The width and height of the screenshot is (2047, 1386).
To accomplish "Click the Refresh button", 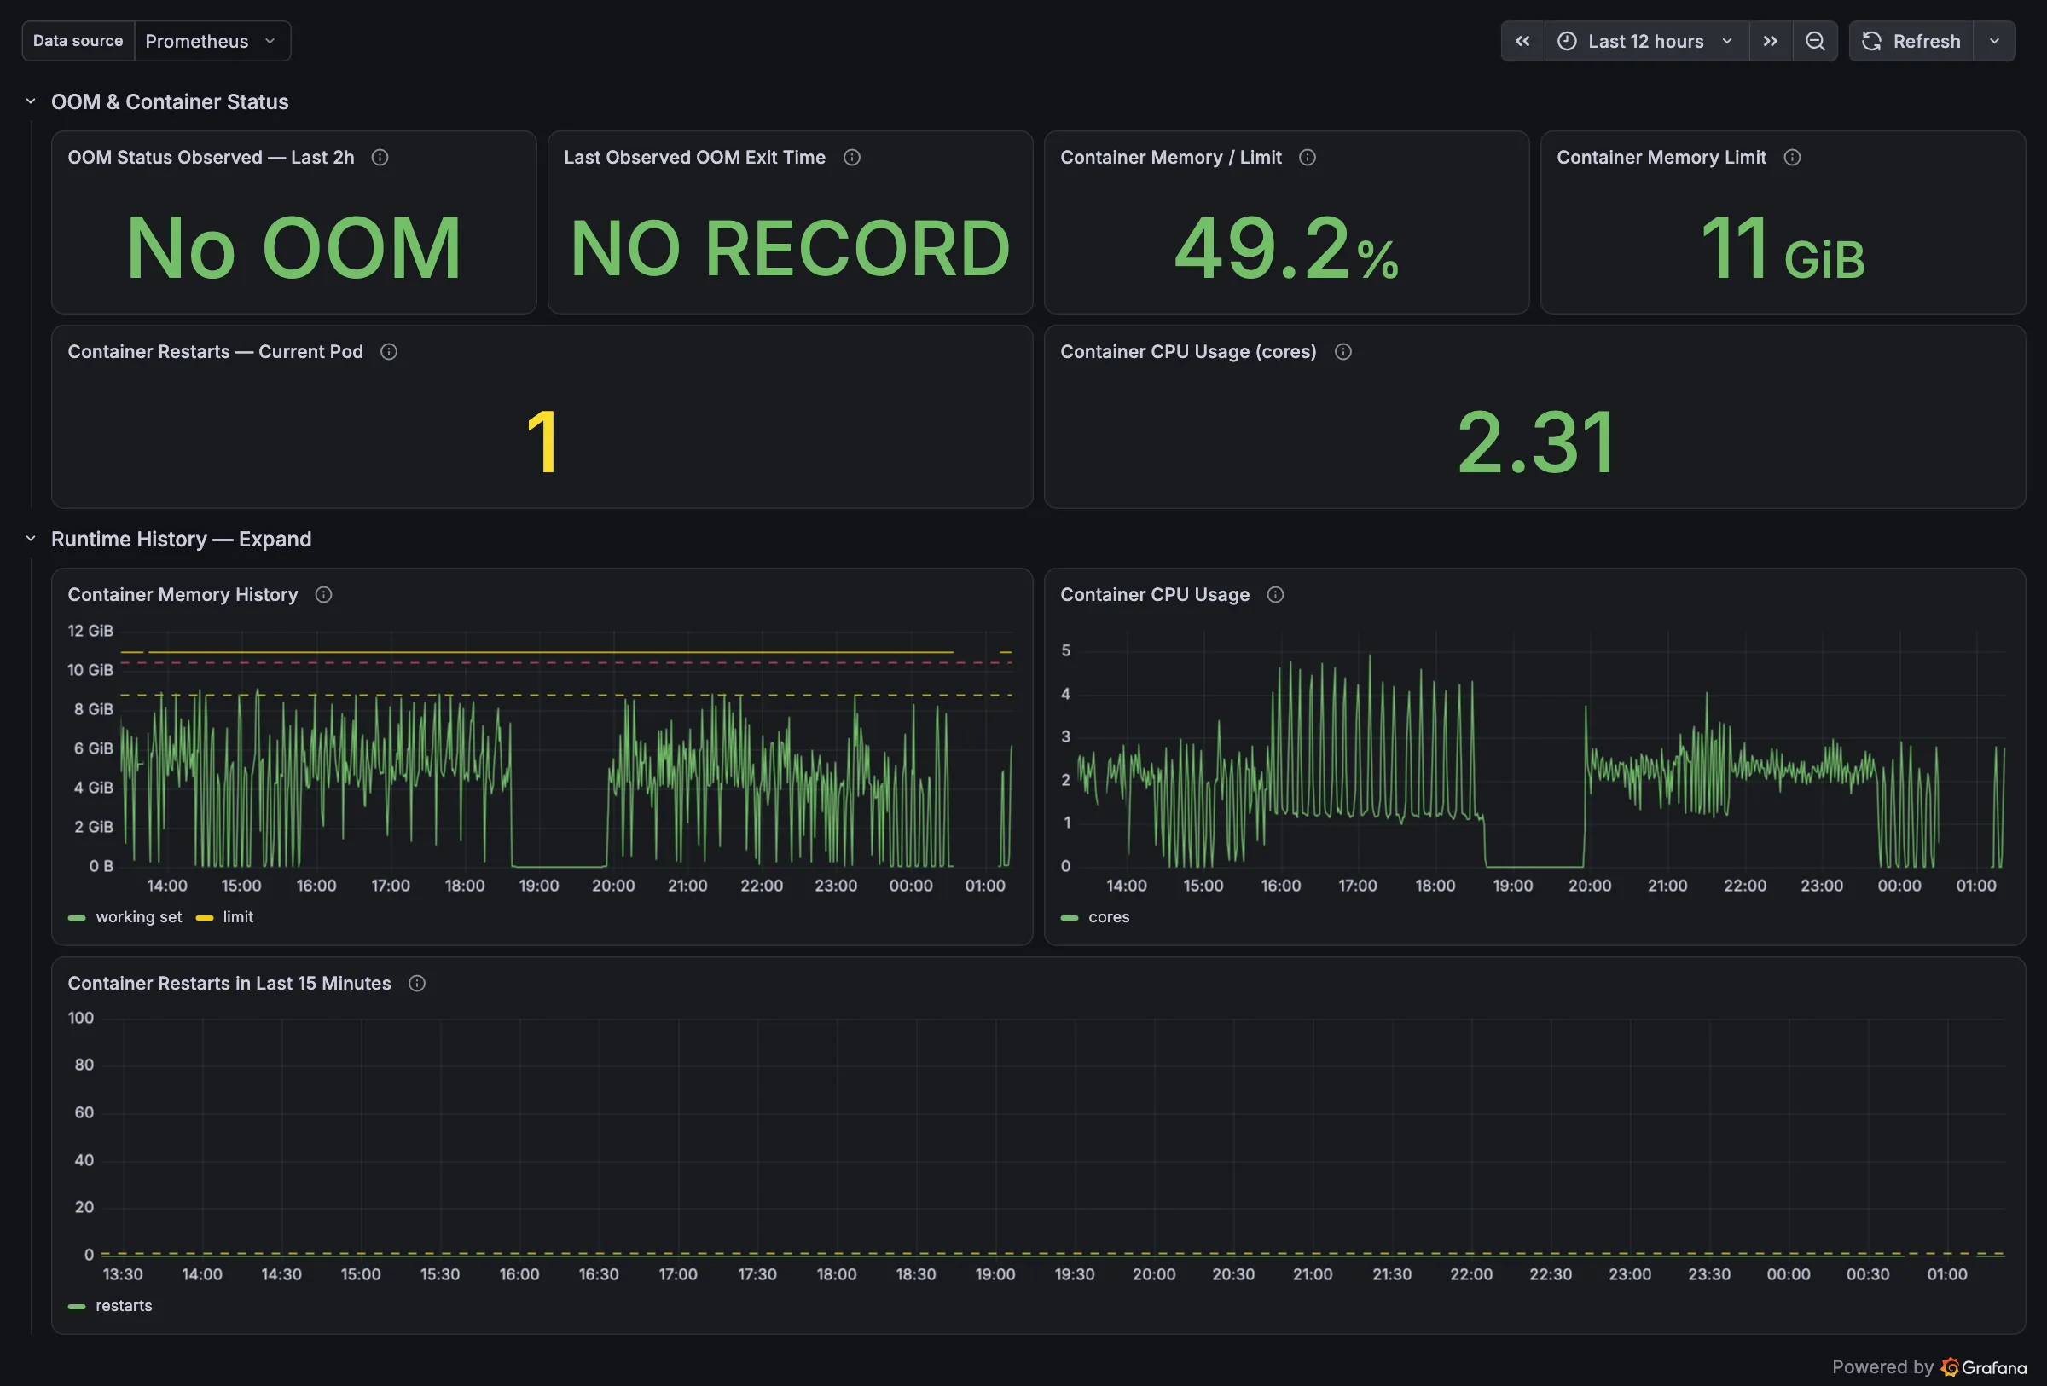I will coord(1911,42).
